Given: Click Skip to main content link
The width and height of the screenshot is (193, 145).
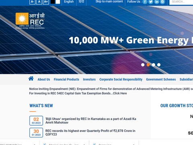Looking at the screenshot, I should pyautogui.click(x=109, y=2).
